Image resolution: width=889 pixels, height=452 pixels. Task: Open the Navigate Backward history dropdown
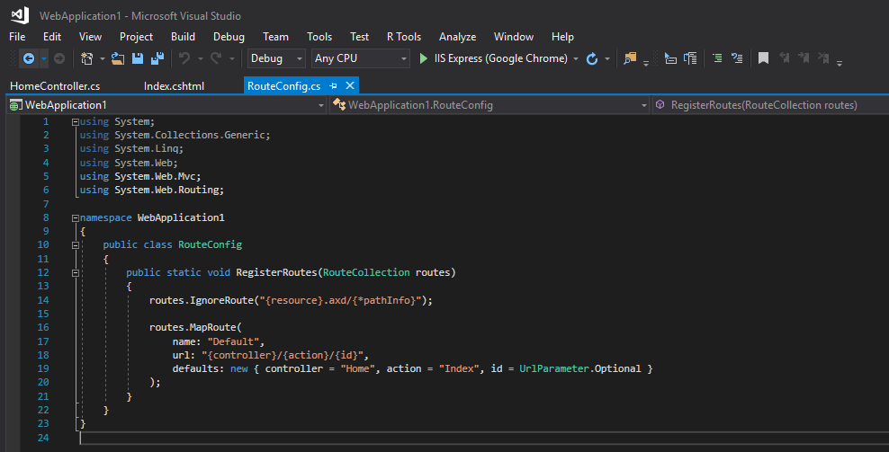pyautogui.click(x=44, y=58)
